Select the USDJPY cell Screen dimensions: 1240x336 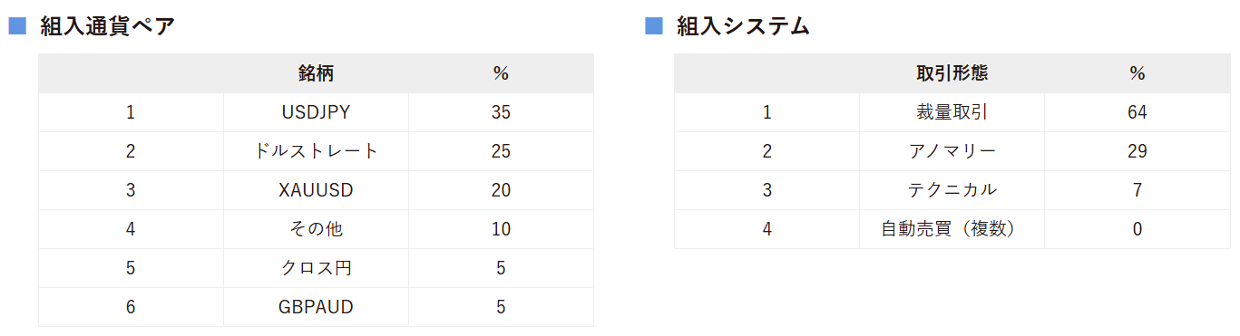pos(316,112)
